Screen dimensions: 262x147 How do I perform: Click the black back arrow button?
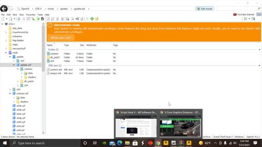click(x=4, y=9)
